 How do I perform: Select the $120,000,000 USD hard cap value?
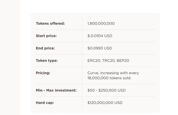(105, 103)
